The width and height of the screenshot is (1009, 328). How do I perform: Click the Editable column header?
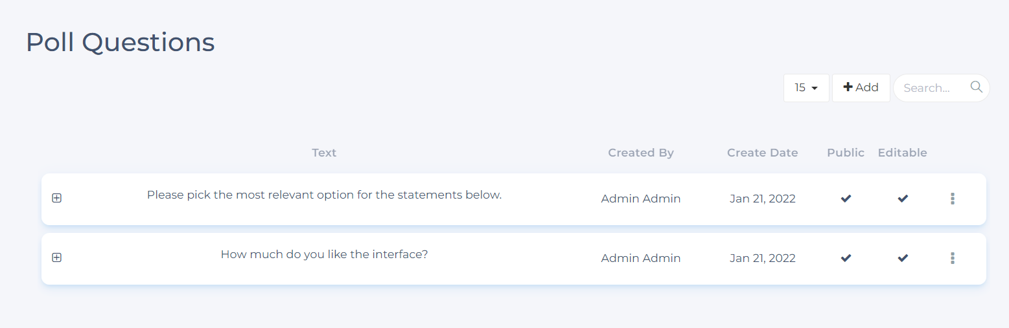click(x=902, y=153)
